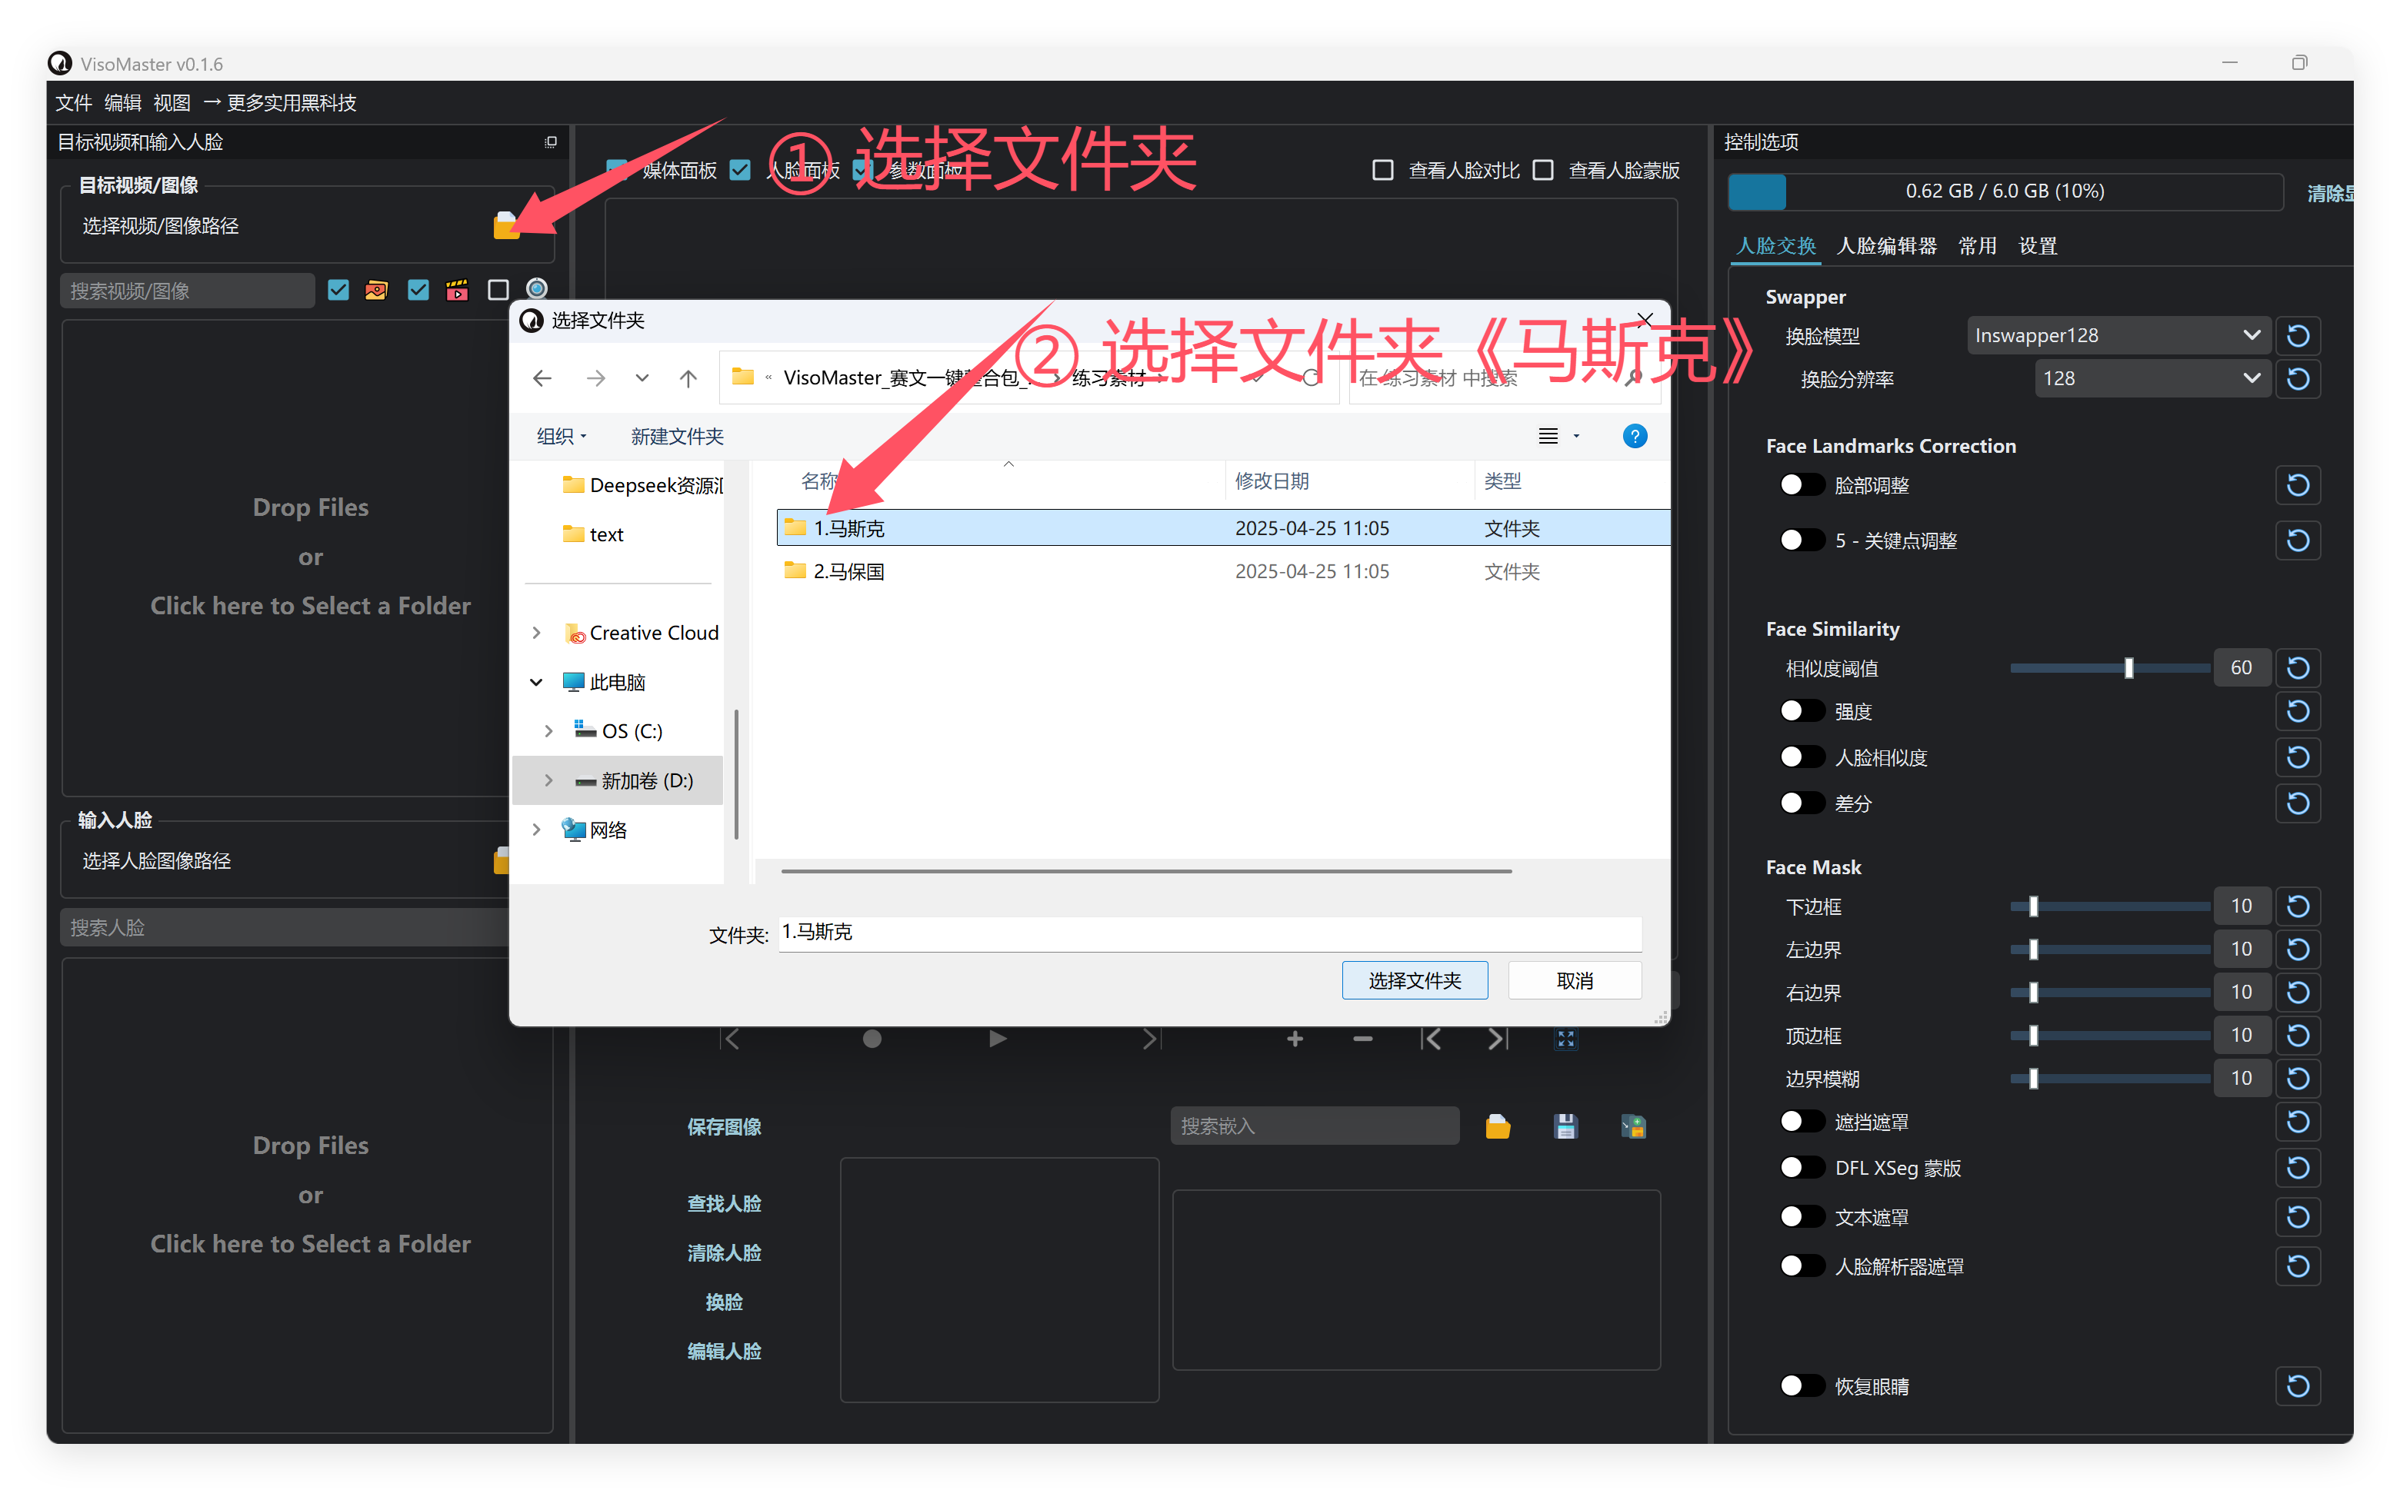Open the recent locations dropdown arrow
The image size is (2400, 1490).
642,377
